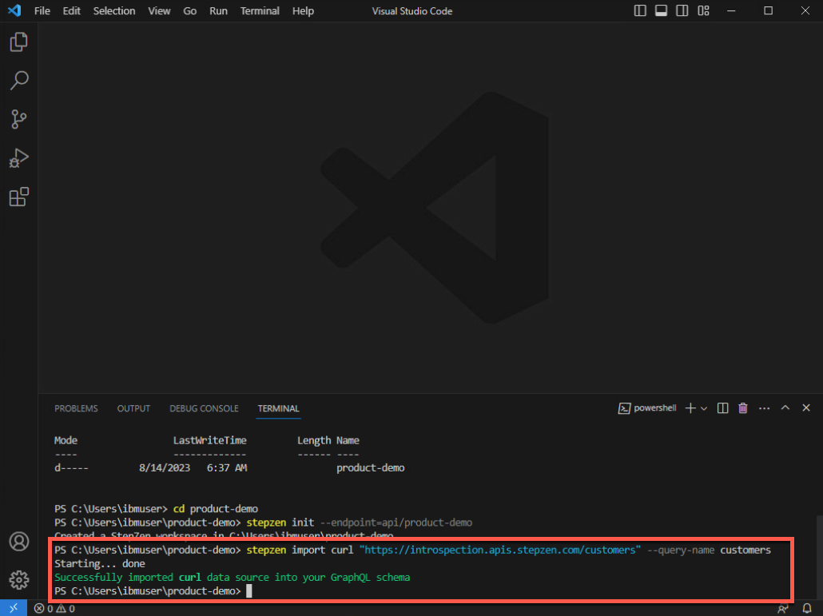The image size is (823, 616).
Task: Open the Explorer view in activity bar
Action: click(x=19, y=42)
